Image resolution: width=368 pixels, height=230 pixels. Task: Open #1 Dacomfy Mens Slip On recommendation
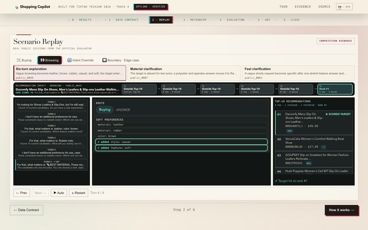[314, 122]
